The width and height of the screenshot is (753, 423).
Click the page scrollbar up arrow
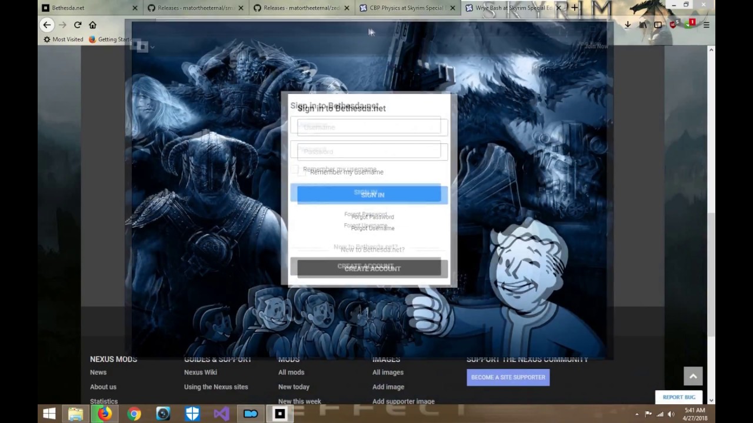coord(711,50)
